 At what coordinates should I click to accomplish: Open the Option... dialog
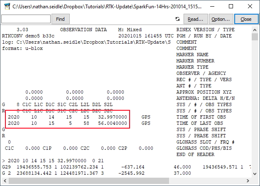[221, 19]
